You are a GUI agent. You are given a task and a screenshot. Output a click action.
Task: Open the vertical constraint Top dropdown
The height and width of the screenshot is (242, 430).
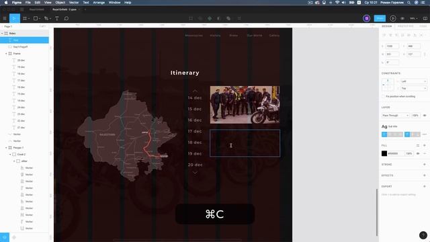point(414,88)
